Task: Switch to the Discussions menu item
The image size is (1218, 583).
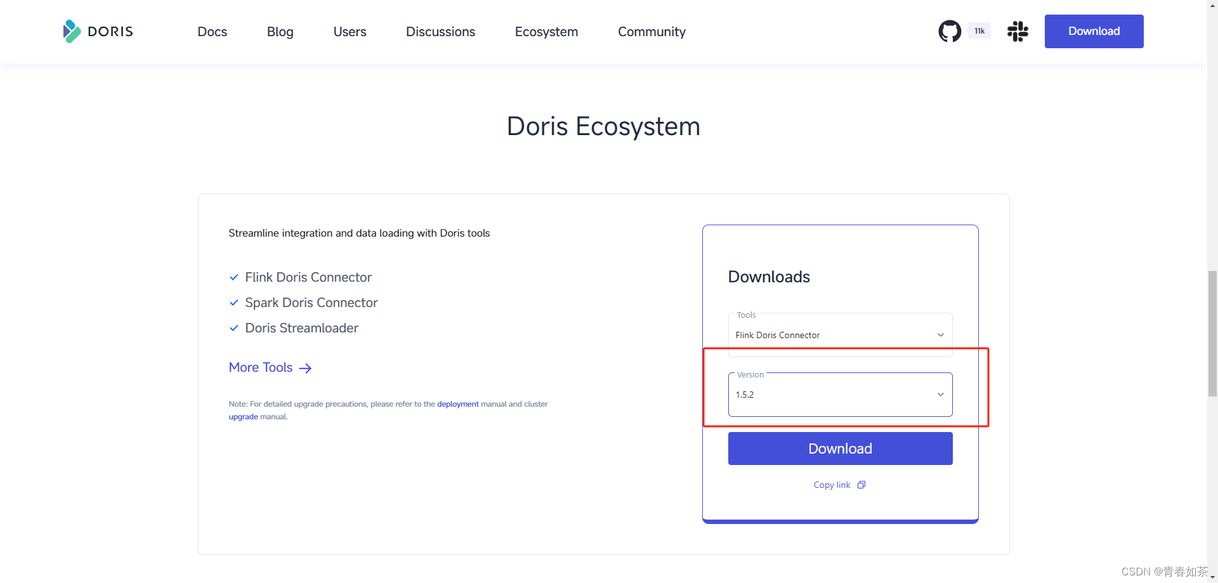Action: coord(440,31)
